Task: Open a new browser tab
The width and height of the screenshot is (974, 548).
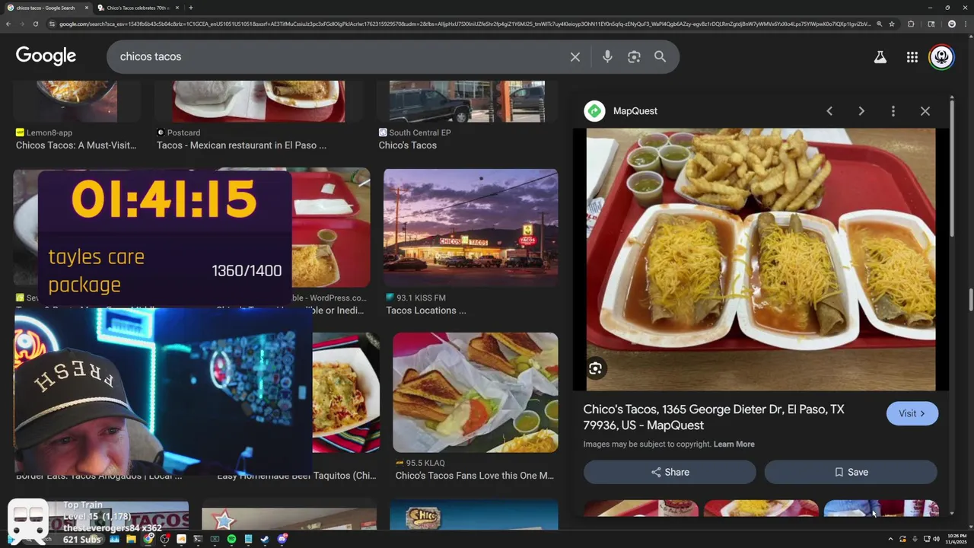Action: [190, 8]
